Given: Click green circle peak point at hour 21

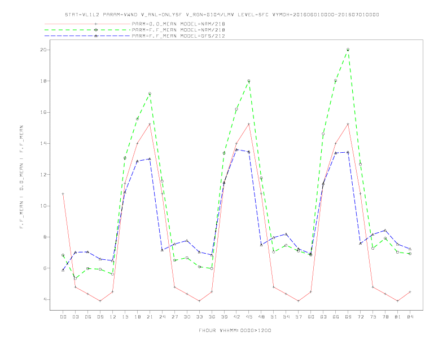Looking at the screenshot, I should pyautogui.click(x=150, y=94).
